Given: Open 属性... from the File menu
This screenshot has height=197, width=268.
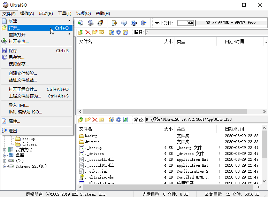Looking at the screenshot, I should tap(37, 121).
